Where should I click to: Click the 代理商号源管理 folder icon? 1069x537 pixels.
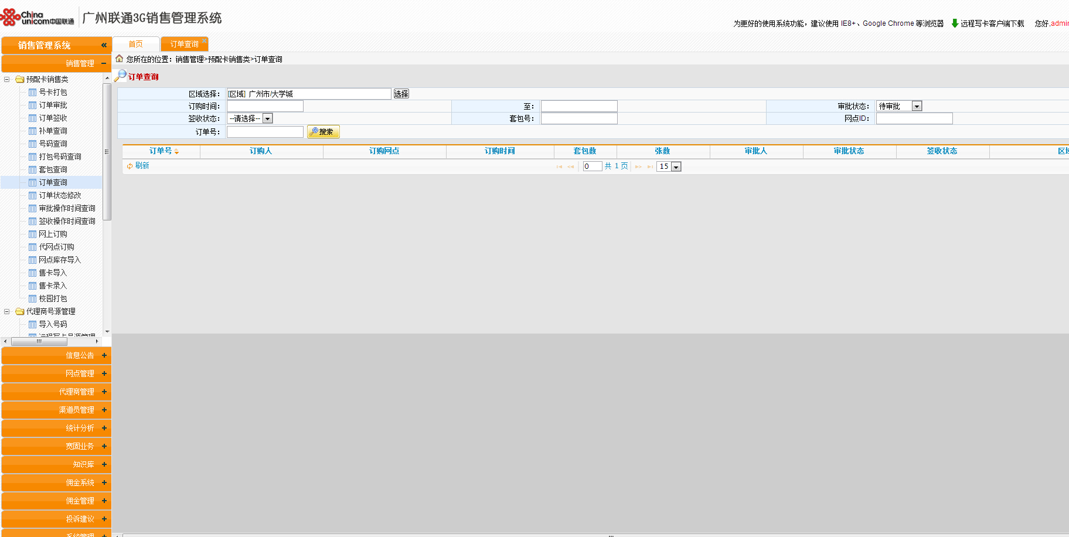pos(20,311)
